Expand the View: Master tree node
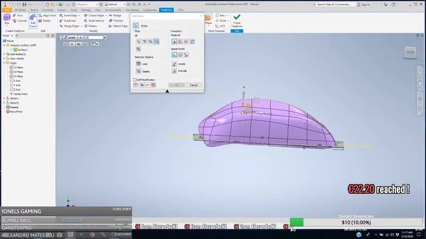 5,58
